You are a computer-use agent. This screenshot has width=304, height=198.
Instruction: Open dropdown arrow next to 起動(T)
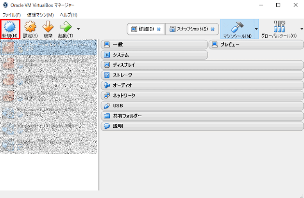(x=78, y=29)
